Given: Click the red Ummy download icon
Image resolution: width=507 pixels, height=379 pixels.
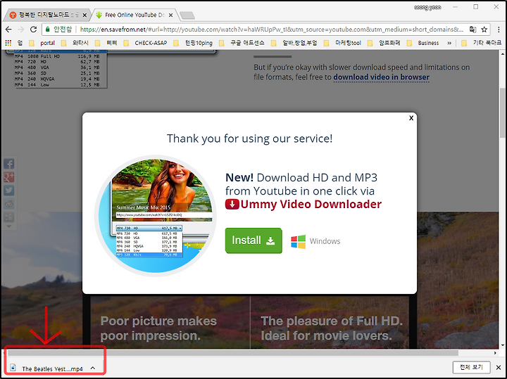Looking at the screenshot, I should point(232,205).
